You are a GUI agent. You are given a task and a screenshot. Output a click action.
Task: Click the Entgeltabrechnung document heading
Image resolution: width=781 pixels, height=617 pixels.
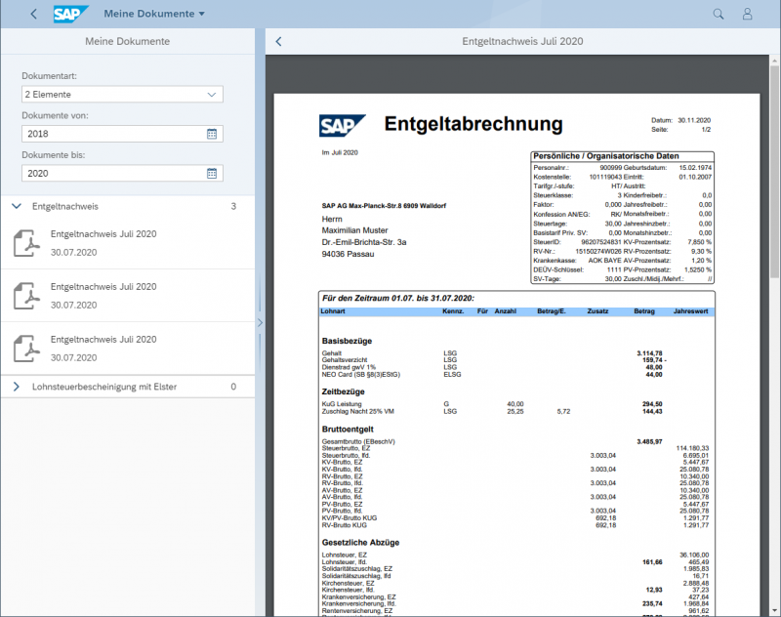coord(473,124)
